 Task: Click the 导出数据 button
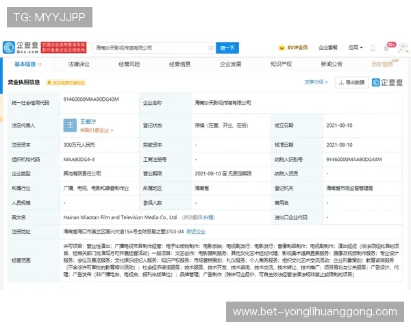[x=352, y=83]
